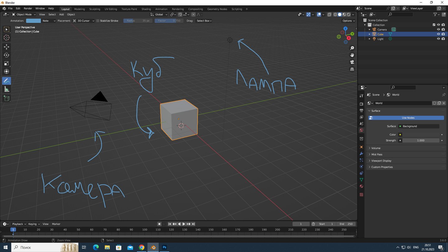Toggle camera view icon in viewport
448x252 pixels.
pyautogui.click(x=352, y=62)
